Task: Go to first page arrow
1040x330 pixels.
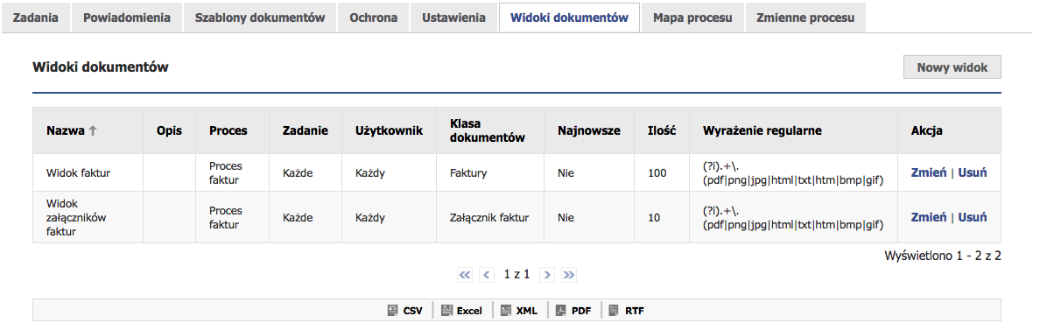Action: click(x=465, y=274)
